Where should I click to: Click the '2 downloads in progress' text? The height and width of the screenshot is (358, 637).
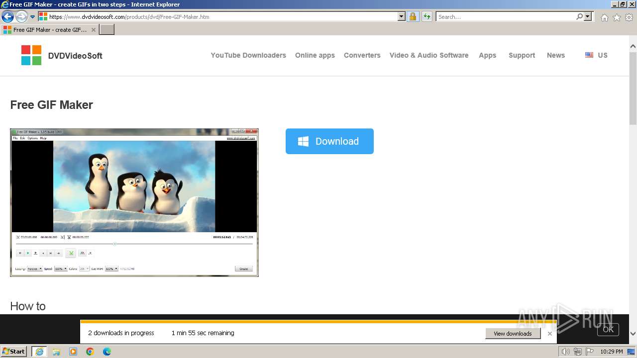click(x=121, y=333)
